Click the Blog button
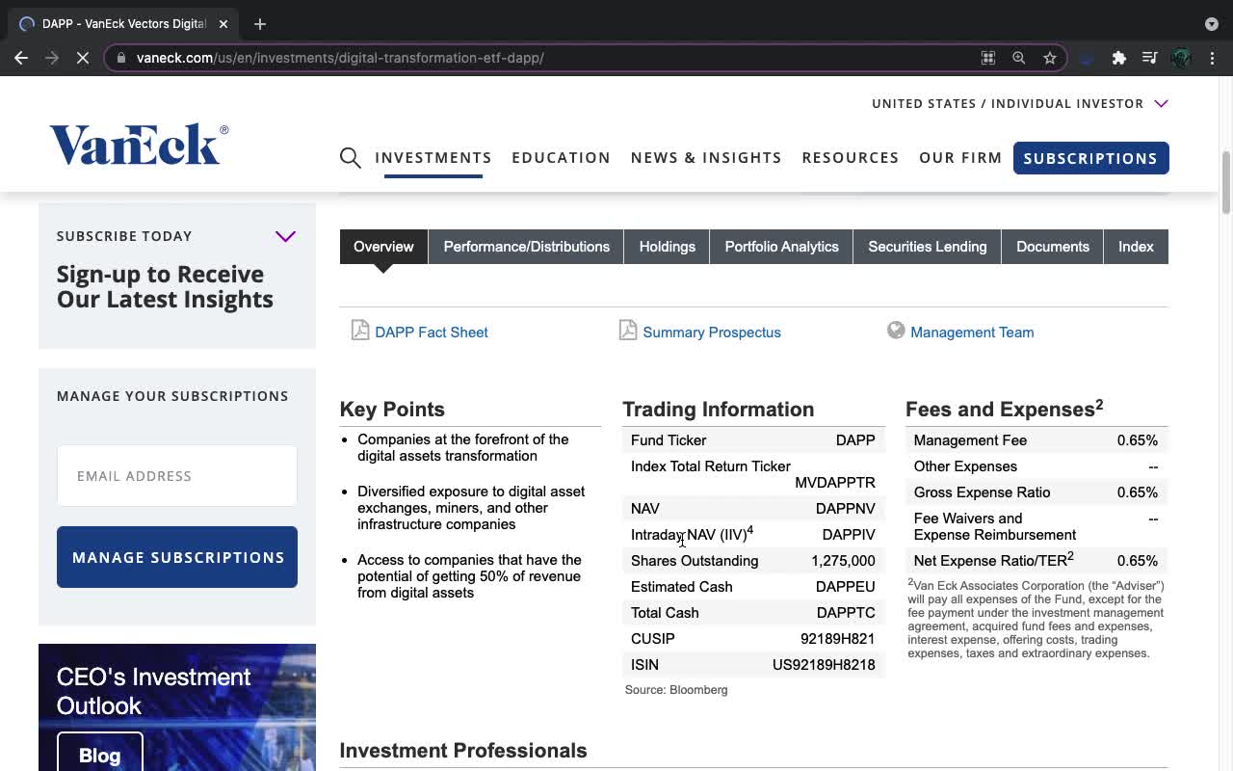This screenshot has width=1233, height=771. [x=100, y=754]
